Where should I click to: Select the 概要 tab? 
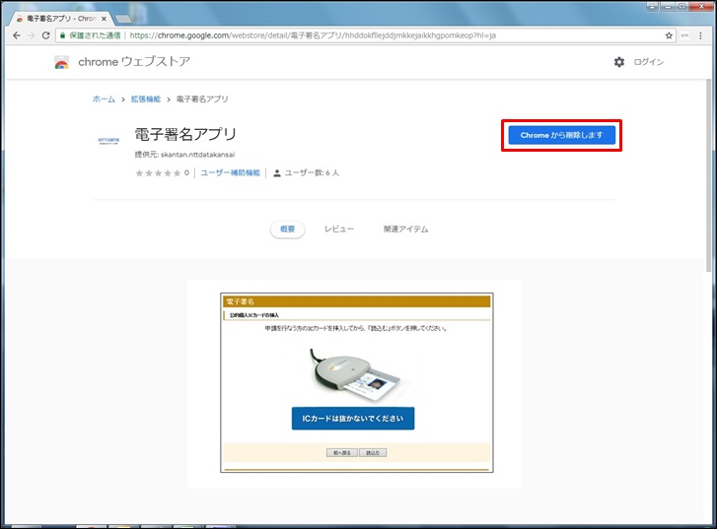287,229
